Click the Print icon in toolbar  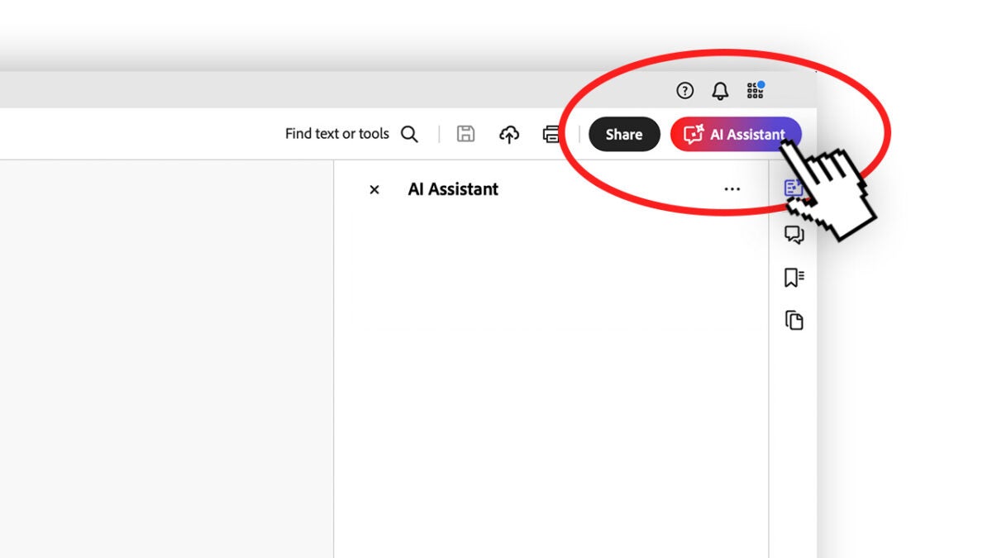551,134
